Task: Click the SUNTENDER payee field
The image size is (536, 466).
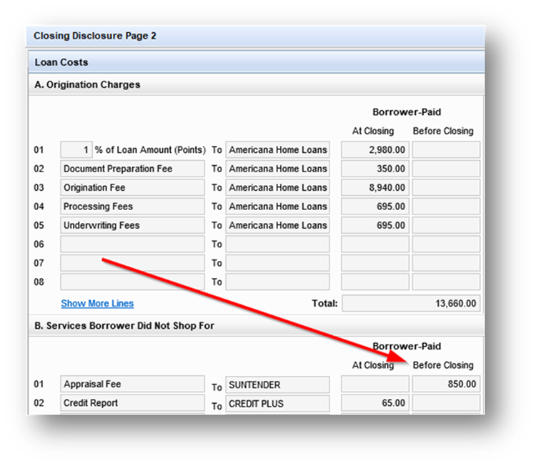Action: pos(277,385)
